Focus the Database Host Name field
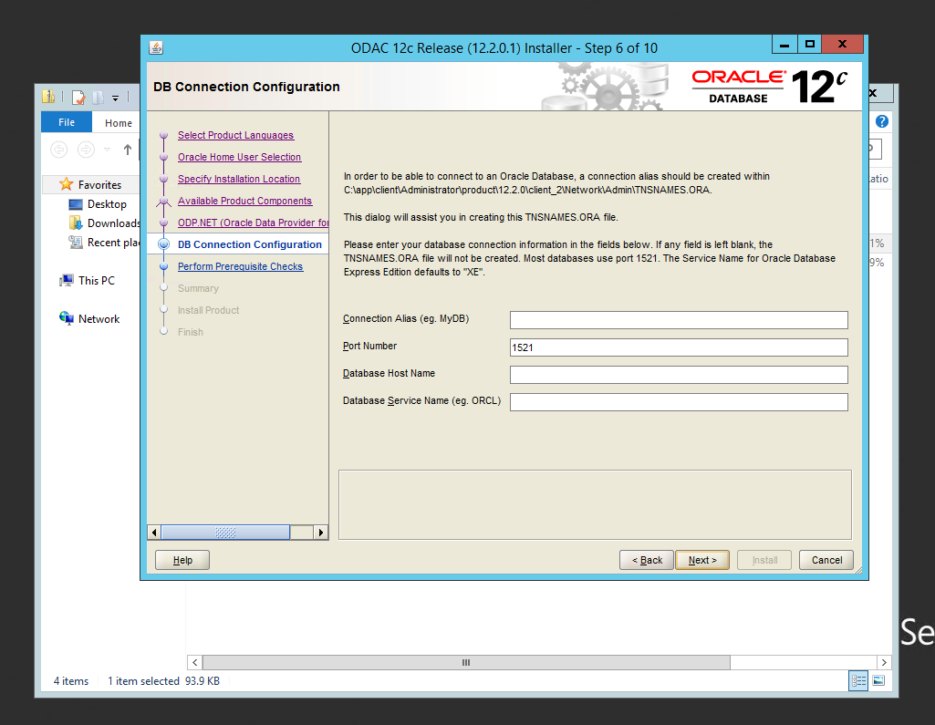This screenshot has height=725, width=935. click(x=679, y=375)
